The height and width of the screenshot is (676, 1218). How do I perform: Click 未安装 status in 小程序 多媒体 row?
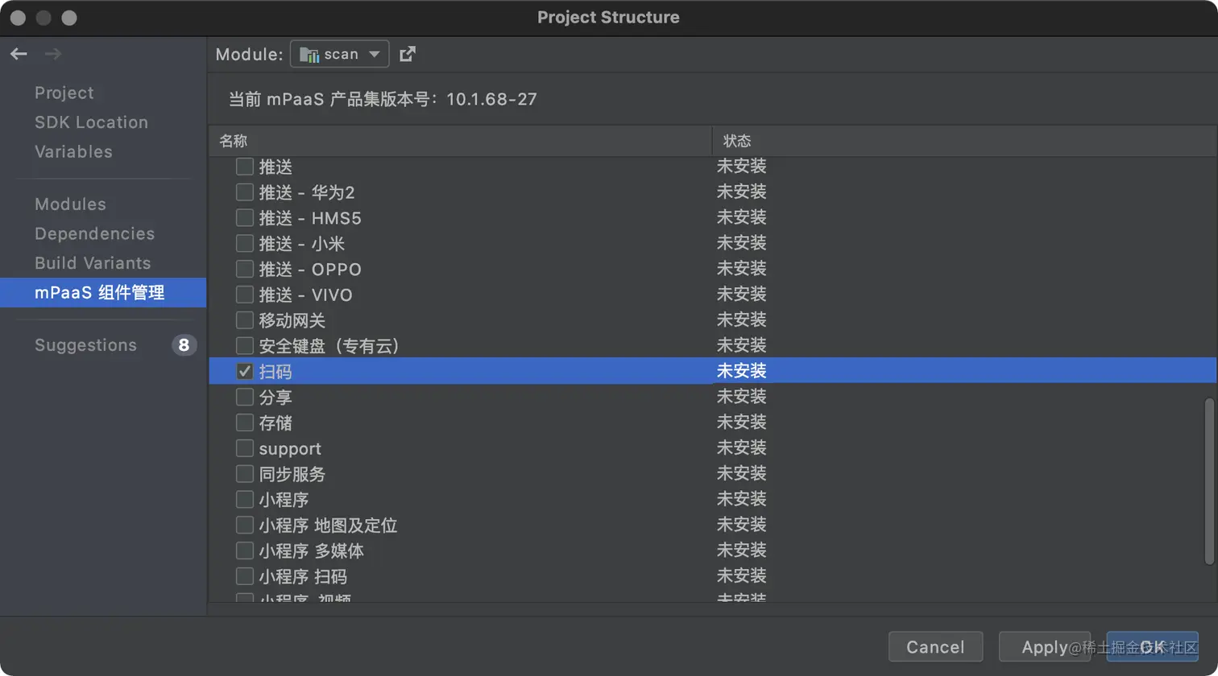click(x=741, y=550)
